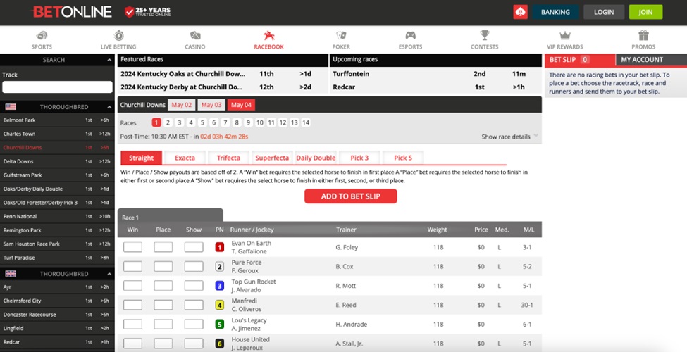Click the Track search input field

coord(57,87)
